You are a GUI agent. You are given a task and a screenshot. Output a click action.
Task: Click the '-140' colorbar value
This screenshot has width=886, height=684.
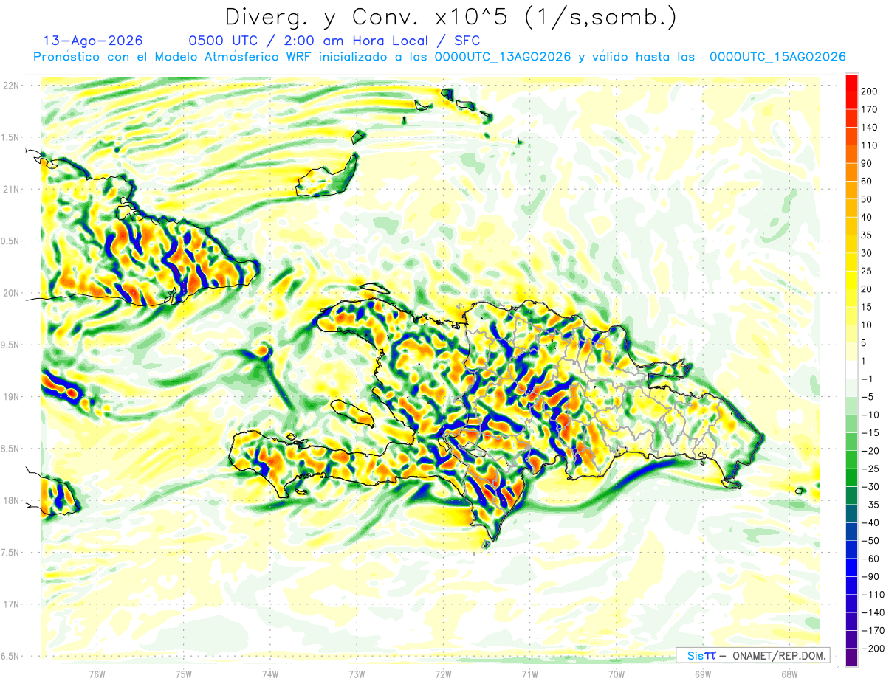[x=873, y=612]
